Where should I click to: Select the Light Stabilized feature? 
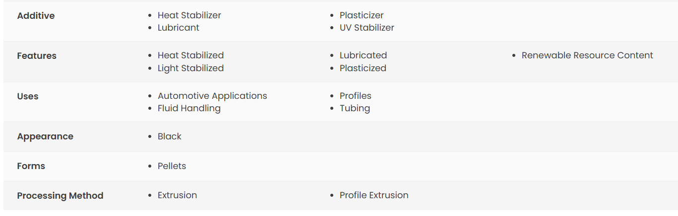191,68
